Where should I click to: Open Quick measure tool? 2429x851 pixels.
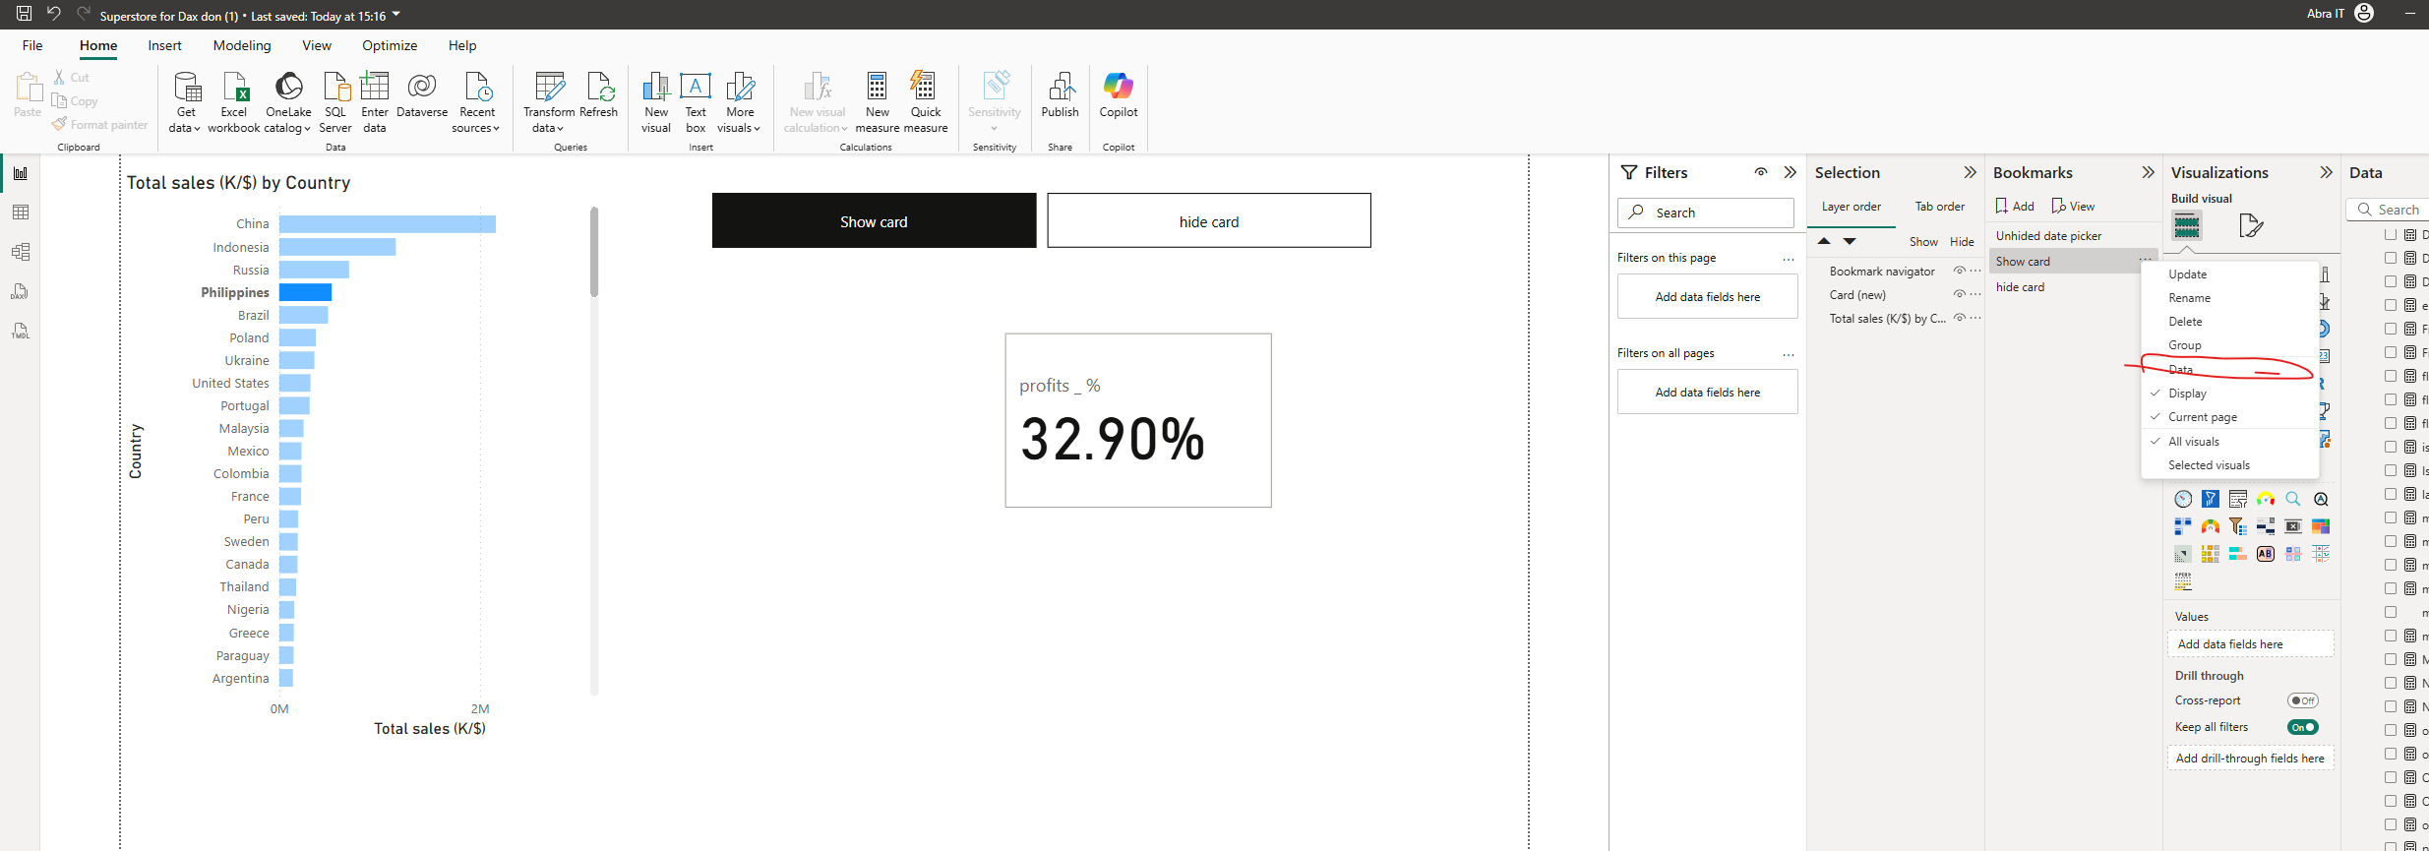(x=926, y=102)
